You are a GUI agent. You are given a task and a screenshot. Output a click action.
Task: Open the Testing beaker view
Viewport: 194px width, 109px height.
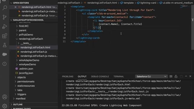pyautogui.click(x=5, y=45)
